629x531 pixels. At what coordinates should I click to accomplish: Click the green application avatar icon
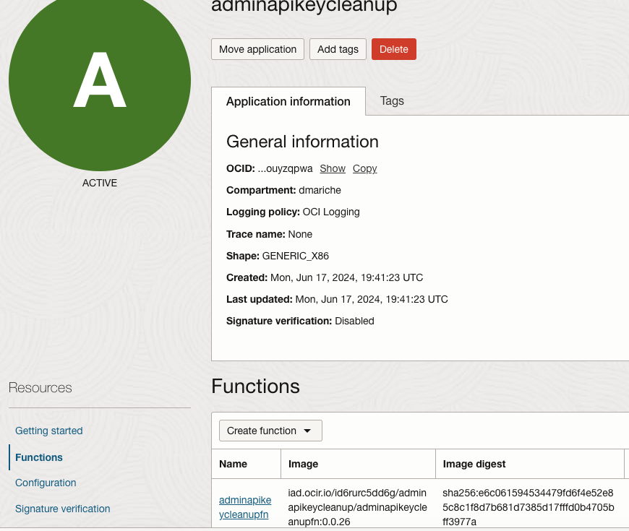[x=100, y=80]
